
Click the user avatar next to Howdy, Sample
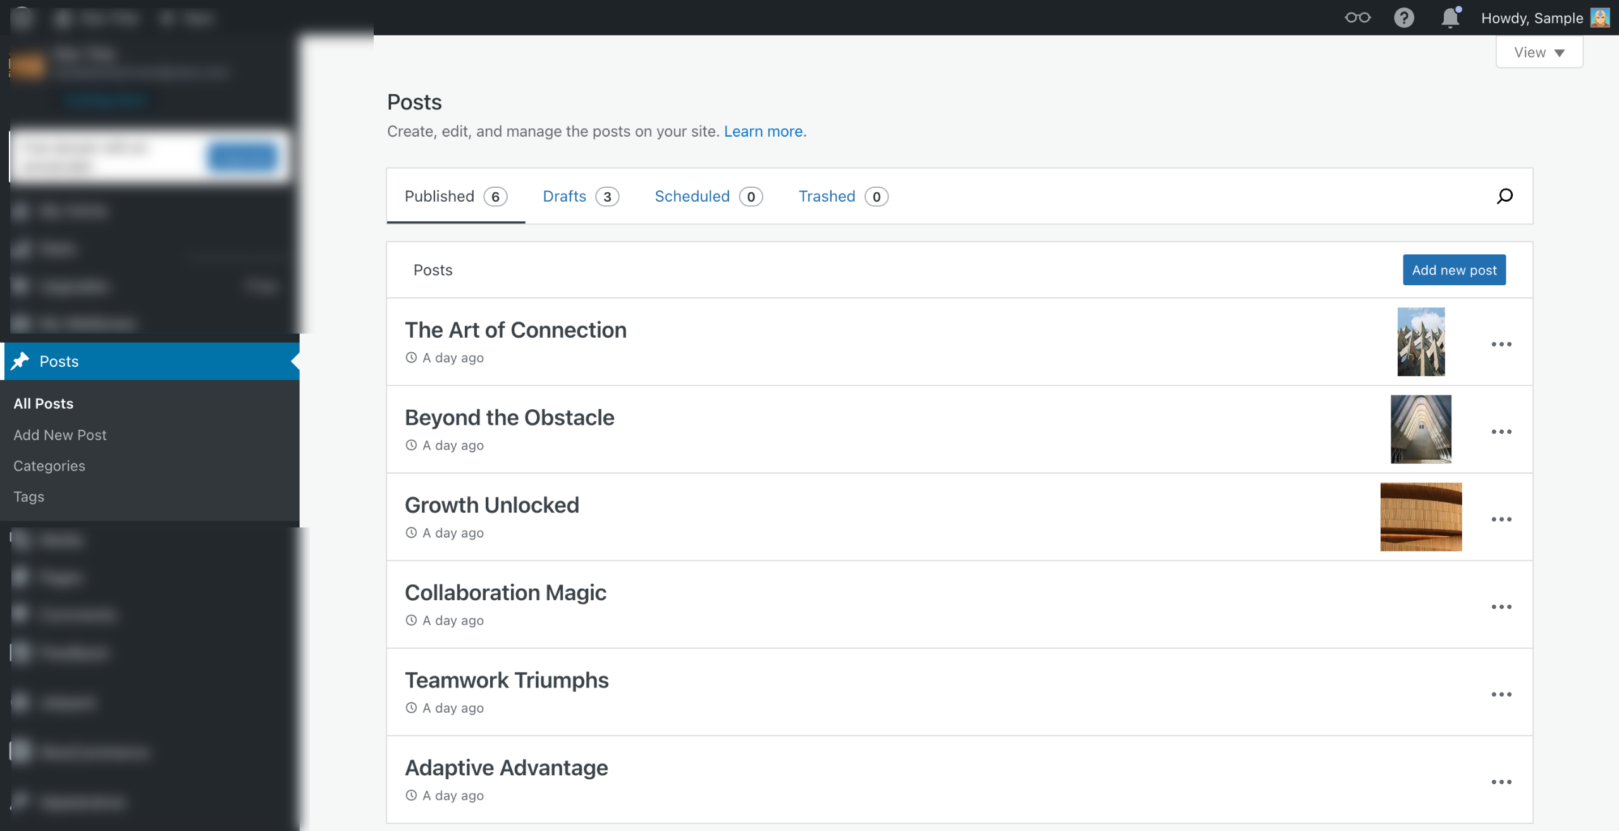[x=1600, y=18]
